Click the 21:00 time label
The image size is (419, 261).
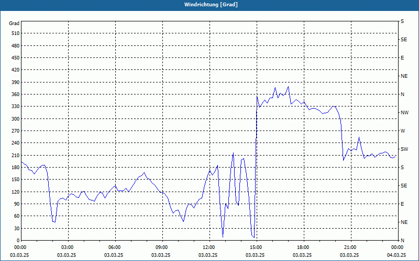click(351, 247)
